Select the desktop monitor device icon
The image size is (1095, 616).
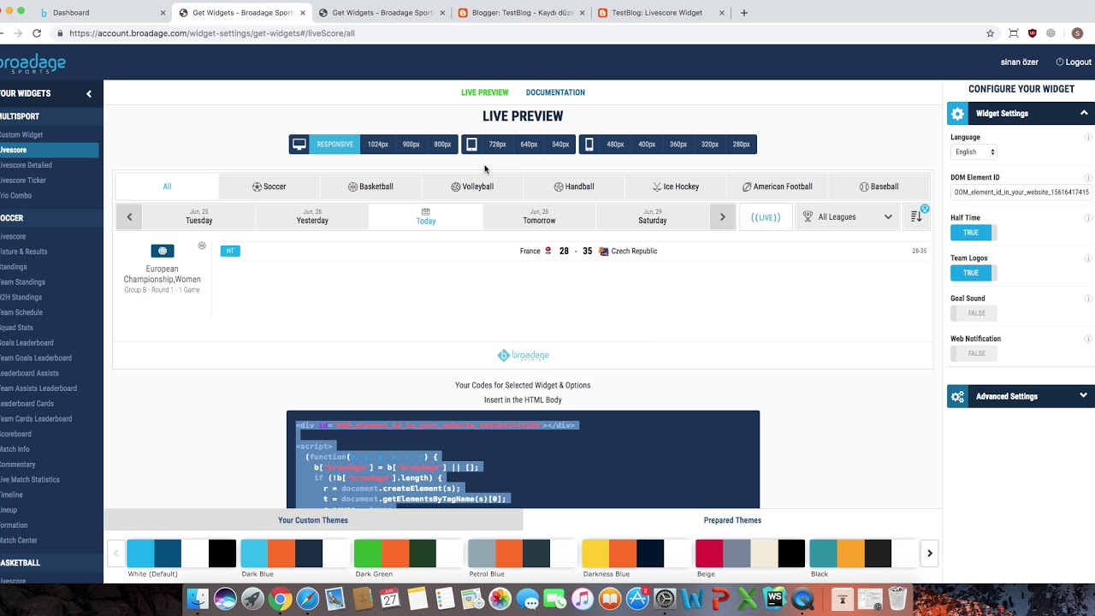pyautogui.click(x=299, y=145)
